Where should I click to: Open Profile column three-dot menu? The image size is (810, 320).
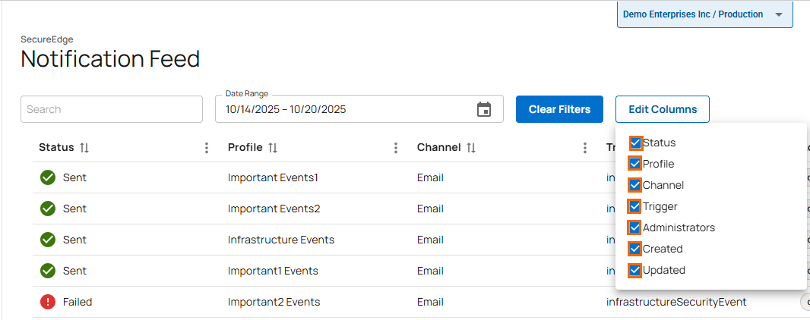pyautogui.click(x=396, y=148)
